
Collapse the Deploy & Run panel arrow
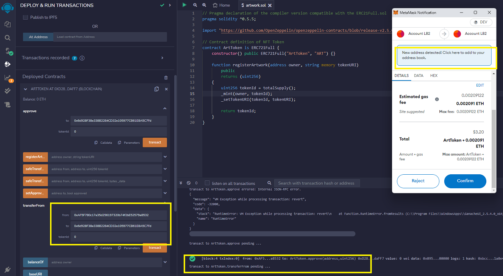pos(170,5)
